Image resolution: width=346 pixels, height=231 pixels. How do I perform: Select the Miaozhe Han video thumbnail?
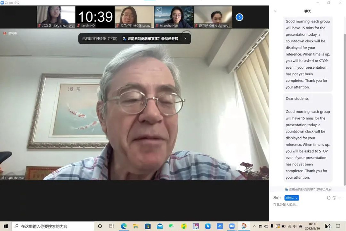(x=174, y=17)
